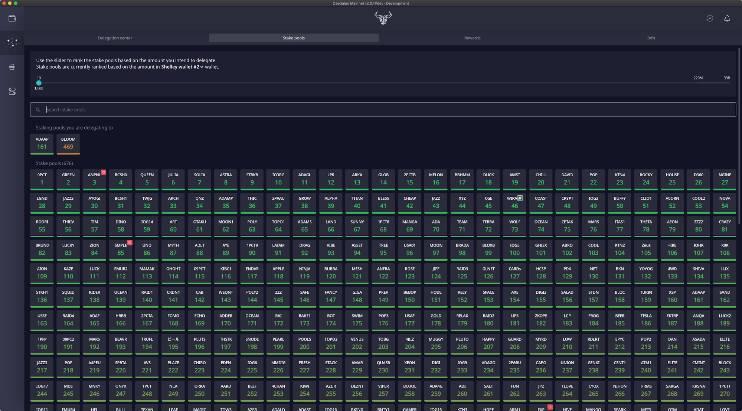
Task: Open the wallets sidebar icon
Action: point(12,19)
